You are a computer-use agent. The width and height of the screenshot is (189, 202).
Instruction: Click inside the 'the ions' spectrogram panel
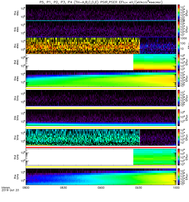coord(101,176)
